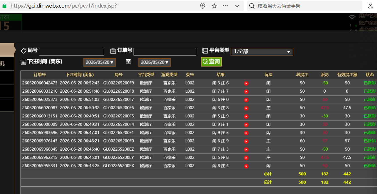Screen dimensions: 377x194
Task: Select order number 260520065955831
Action: tap(40, 166)
